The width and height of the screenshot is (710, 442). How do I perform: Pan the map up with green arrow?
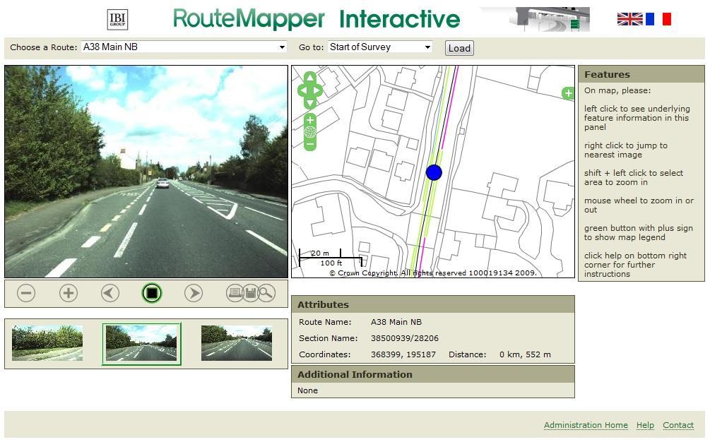coord(309,78)
